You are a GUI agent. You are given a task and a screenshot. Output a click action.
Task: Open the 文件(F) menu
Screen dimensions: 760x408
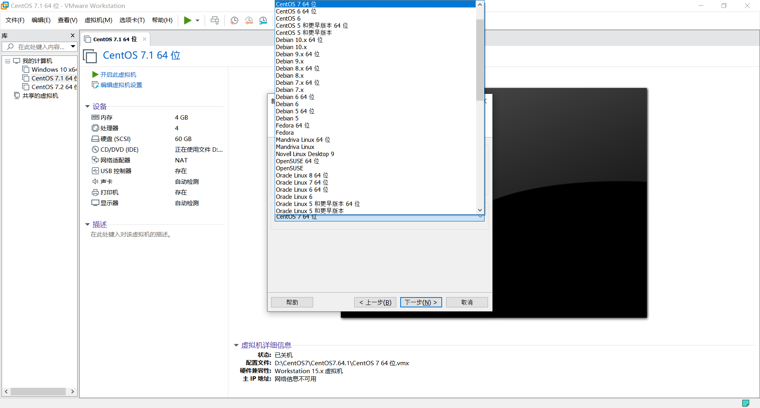point(15,20)
